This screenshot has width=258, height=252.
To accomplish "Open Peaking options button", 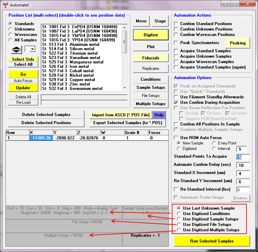I will (238, 43).
